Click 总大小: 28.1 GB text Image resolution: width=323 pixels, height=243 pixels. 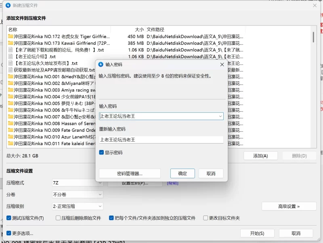[x=22, y=156]
